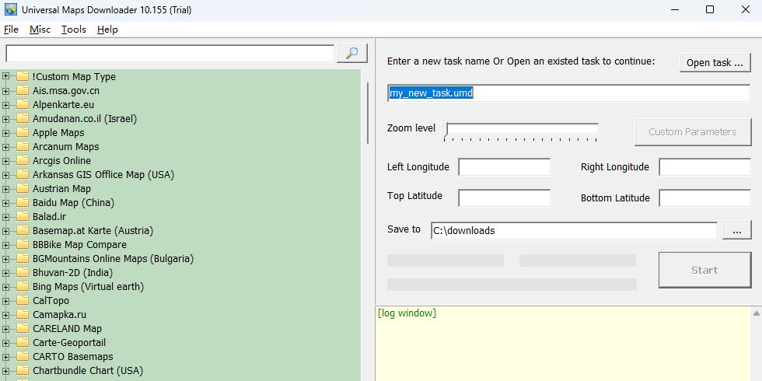Expand the Austrian Map tree node
Image resolution: width=762 pixels, height=381 pixels.
(x=6, y=188)
